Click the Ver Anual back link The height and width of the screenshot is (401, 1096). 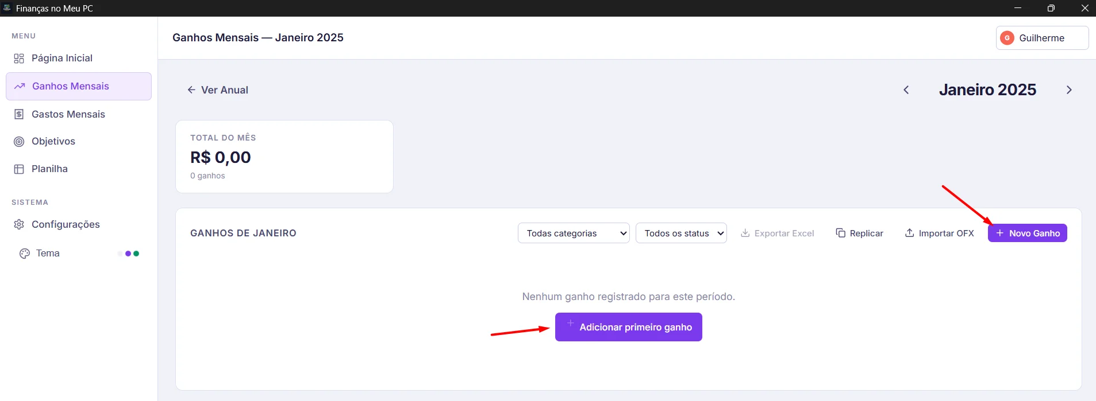tap(218, 90)
